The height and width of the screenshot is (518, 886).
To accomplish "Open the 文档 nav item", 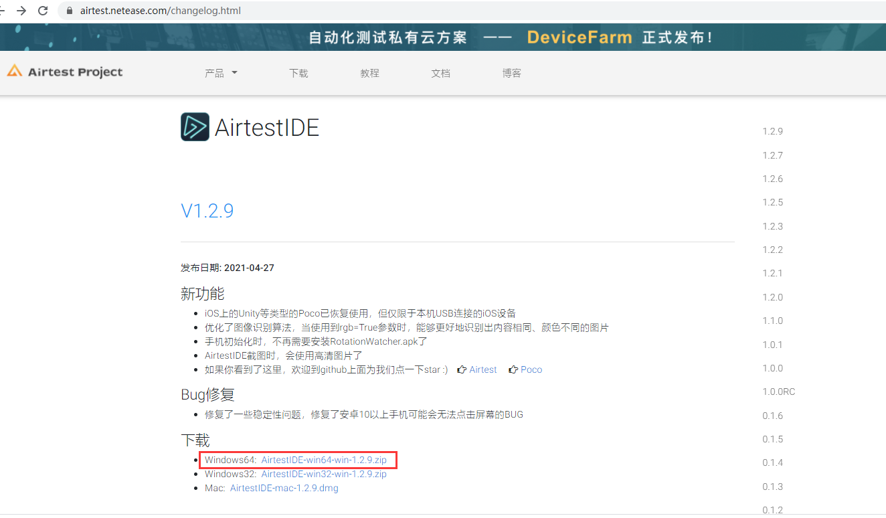I will (x=440, y=73).
